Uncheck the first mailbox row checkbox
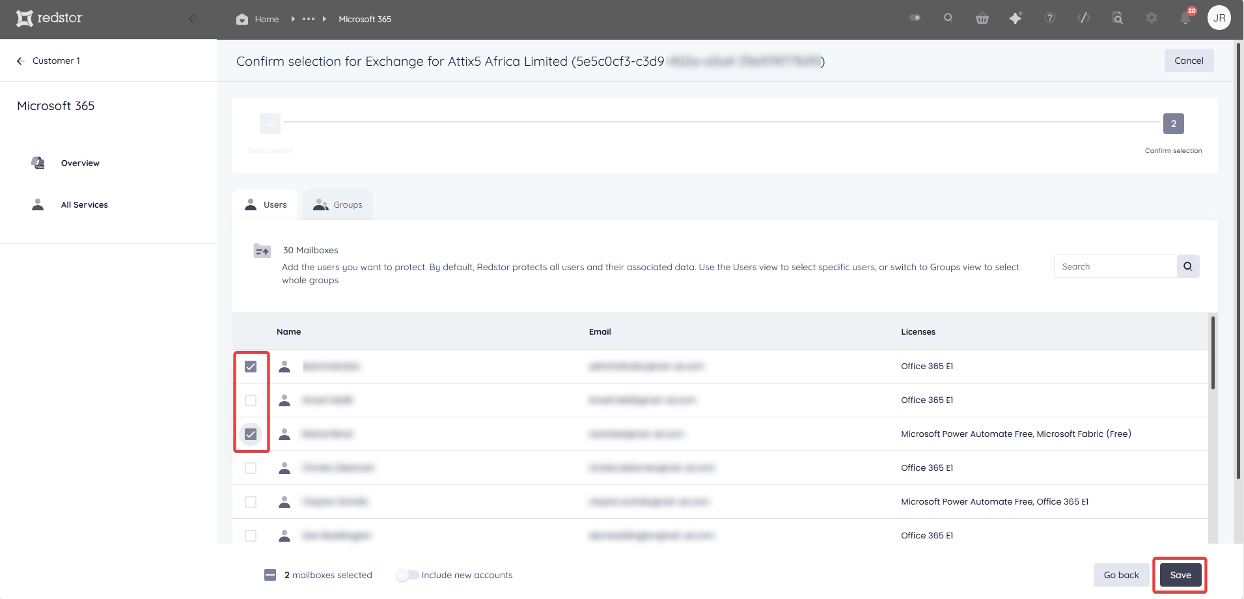1244x599 pixels. (251, 367)
